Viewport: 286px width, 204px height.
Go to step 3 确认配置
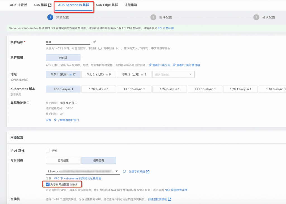pyautogui.click(x=264, y=17)
